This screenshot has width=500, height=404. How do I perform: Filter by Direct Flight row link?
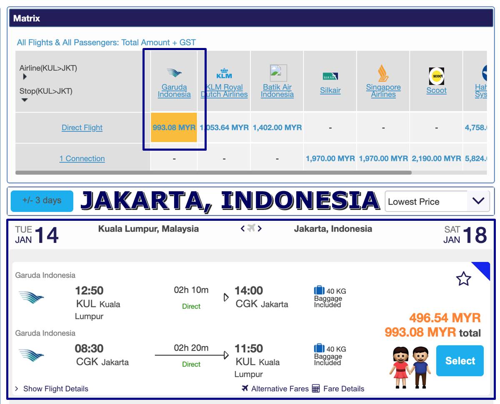82,128
